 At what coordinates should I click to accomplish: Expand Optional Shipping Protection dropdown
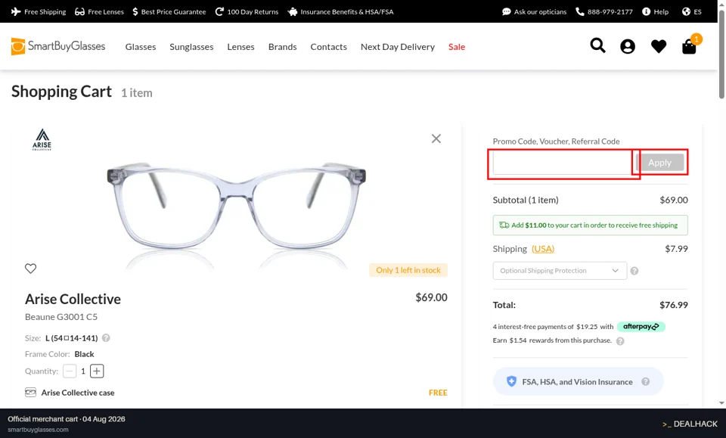click(x=560, y=271)
